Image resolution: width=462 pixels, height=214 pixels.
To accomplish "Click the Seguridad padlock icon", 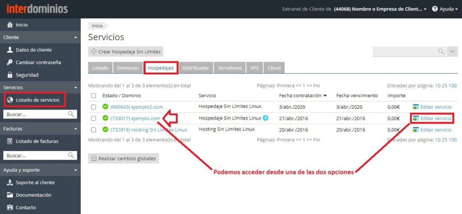I will [x=10, y=75].
